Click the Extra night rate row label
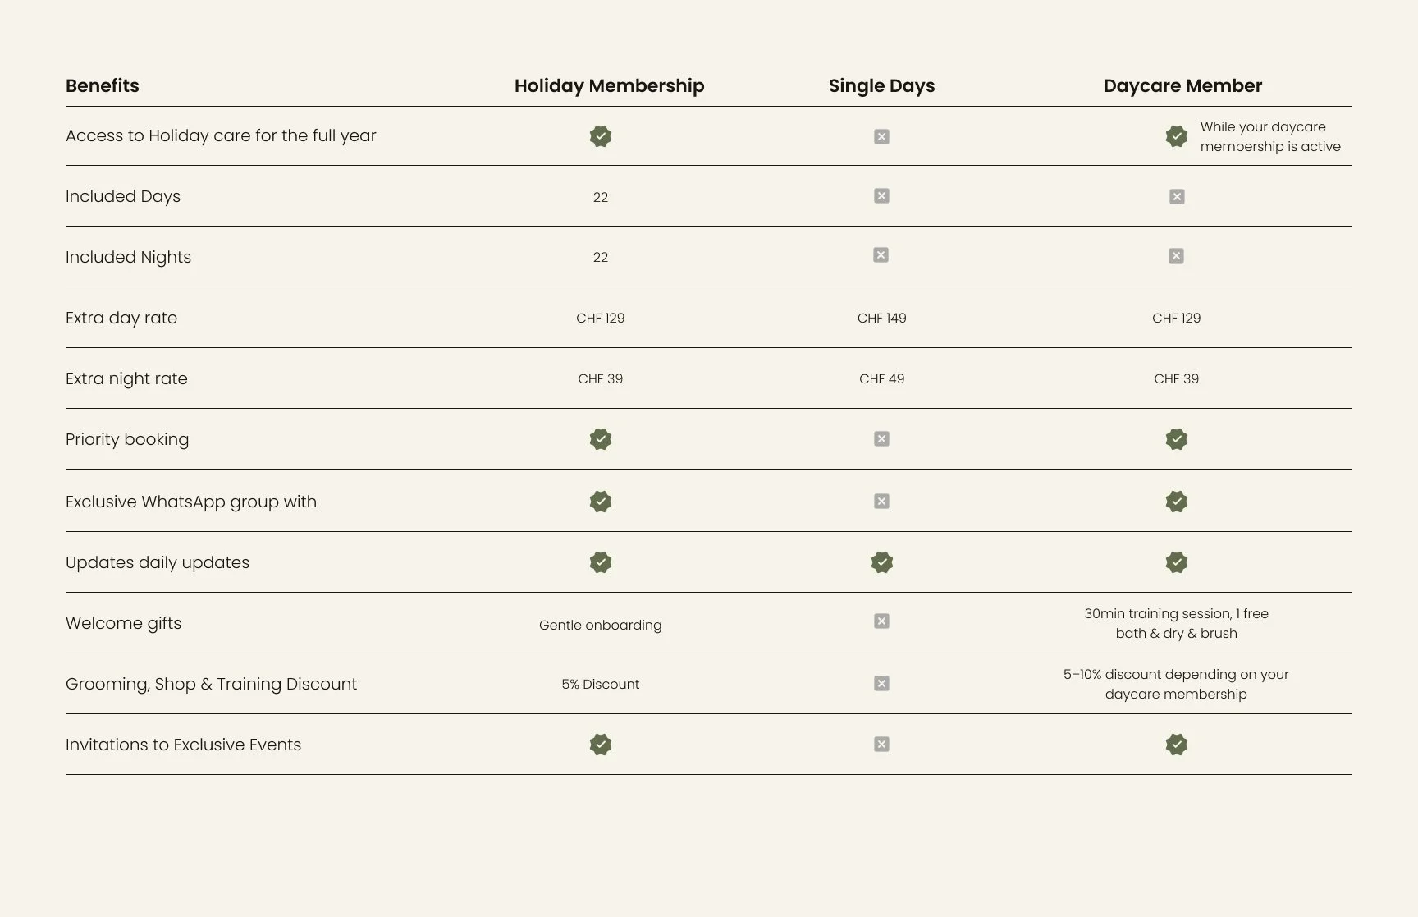This screenshot has height=917, width=1418. [x=126, y=378]
